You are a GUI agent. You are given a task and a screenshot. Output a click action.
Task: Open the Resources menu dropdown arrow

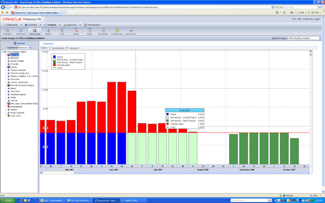click(x=80, y=25)
